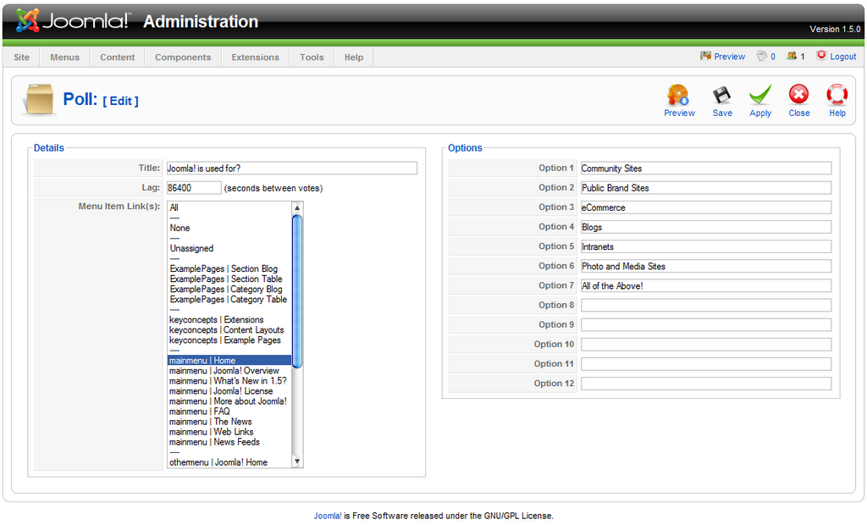Open the Help menu in the menu bar
This screenshot has height=525, width=867.
(x=354, y=57)
